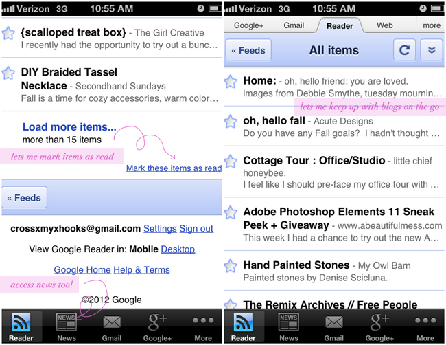This screenshot has height=345, width=446.
Task: Switch Google Reader to Desktop view
Action: click(x=178, y=249)
